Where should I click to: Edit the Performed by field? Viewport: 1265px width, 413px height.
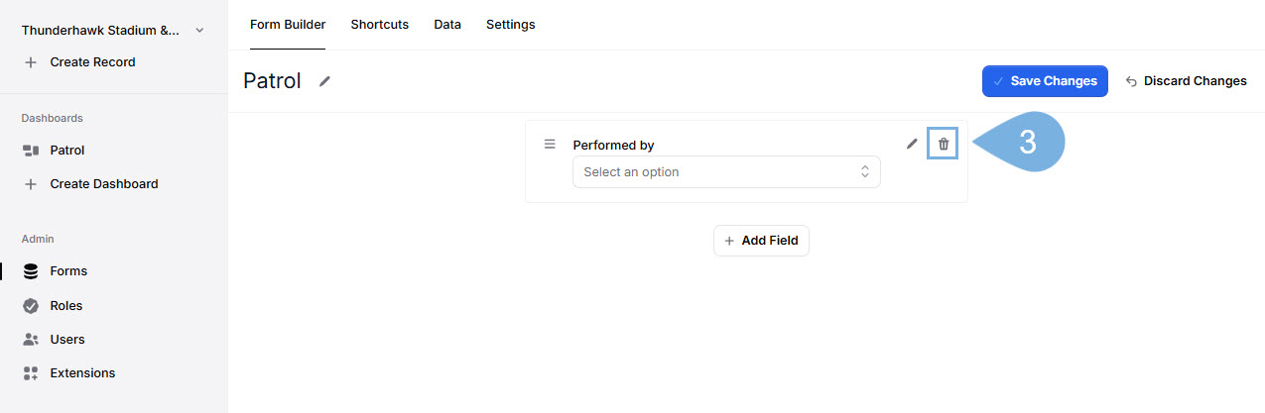tap(912, 144)
